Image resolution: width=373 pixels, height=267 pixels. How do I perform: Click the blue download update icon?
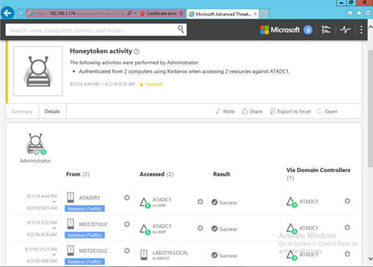308,30
